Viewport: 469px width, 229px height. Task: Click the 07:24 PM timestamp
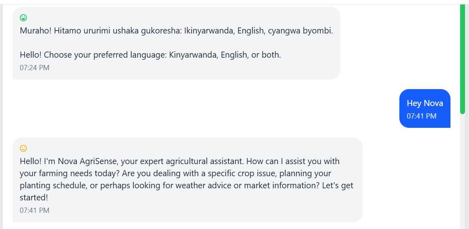point(35,68)
